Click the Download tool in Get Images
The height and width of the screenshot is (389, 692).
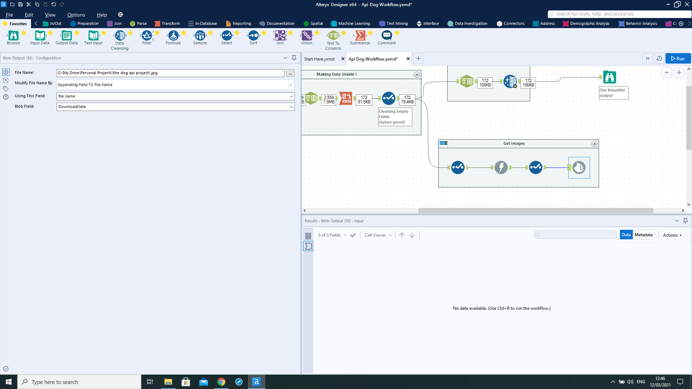(501, 167)
